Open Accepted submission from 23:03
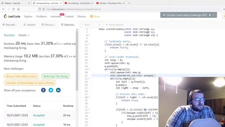 [39, 115]
